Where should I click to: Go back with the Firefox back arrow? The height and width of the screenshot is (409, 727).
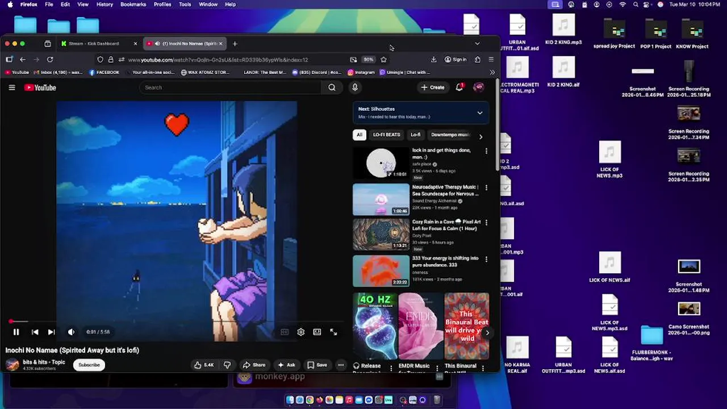point(23,59)
